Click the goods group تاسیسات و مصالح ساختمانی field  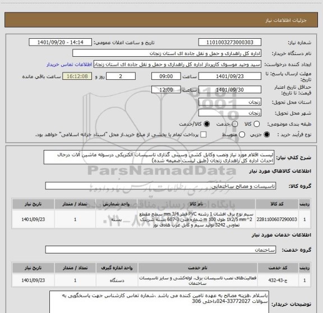160,186
